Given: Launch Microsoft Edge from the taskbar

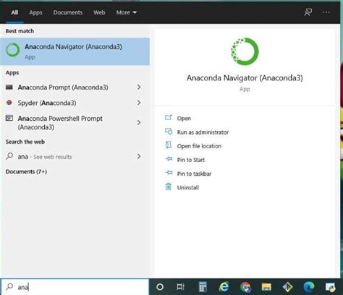Looking at the screenshot, I should click(x=309, y=287).
